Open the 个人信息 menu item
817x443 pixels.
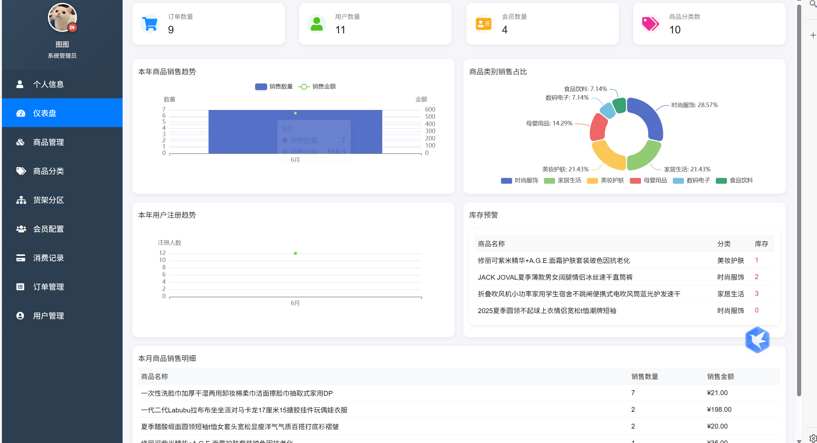pos(48,84)
